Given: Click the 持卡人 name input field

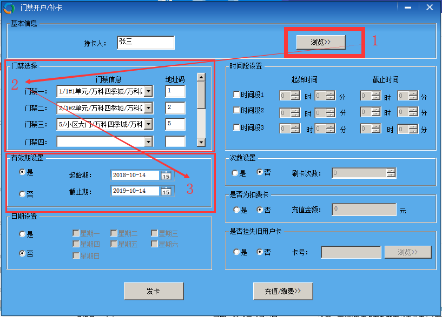Looking at the screenshot, I should 145,43.
